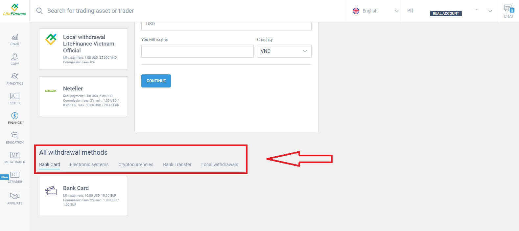
Task: Switch to the Electronic systems tab
Action: (89, 164)
